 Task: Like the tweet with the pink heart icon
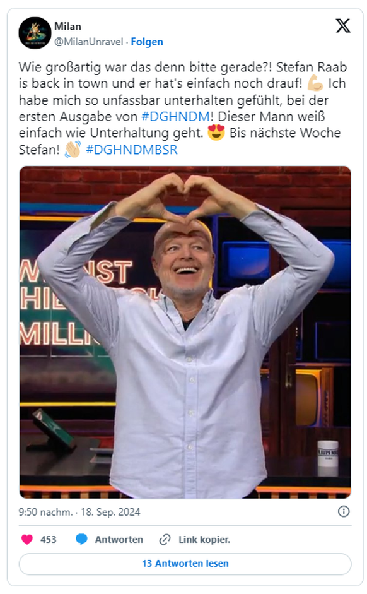(27, 539)
